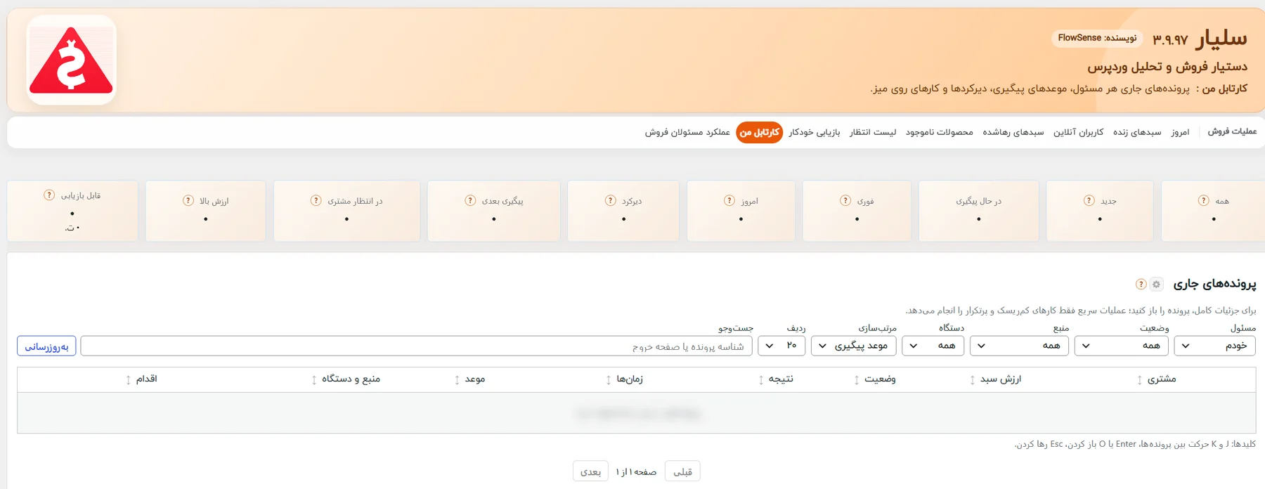Expand the وضعیت filter dropdown

click(x=1122, y=346)
